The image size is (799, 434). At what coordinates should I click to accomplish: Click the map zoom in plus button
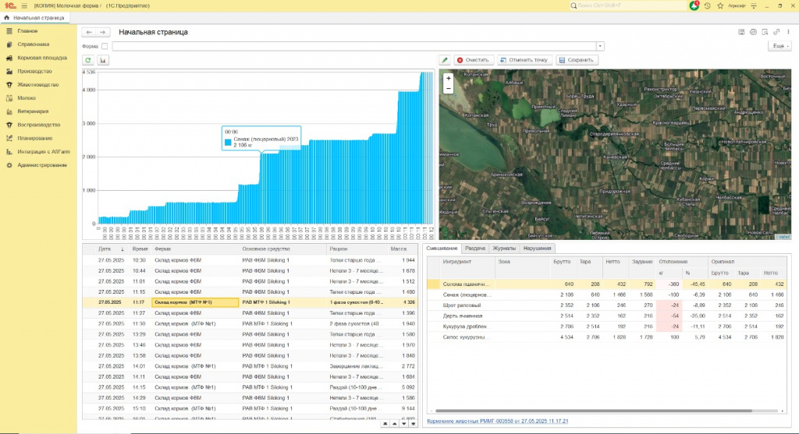[448, 78]
